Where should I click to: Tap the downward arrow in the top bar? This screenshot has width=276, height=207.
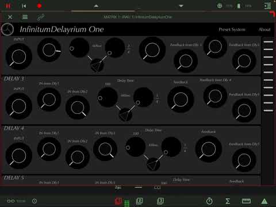(181, 6)
